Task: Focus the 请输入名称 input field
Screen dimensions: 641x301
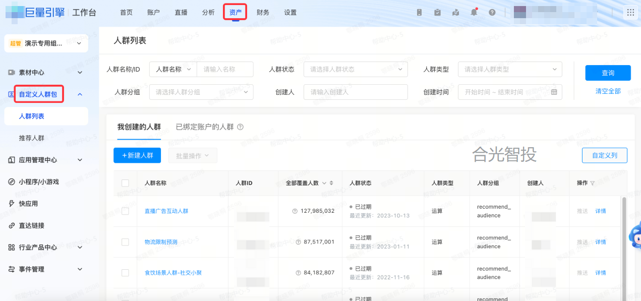Action: point(225,70)
